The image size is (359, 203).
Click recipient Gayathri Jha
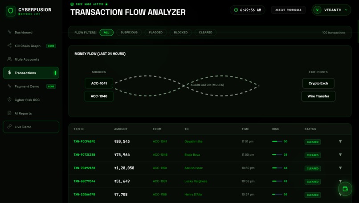tap(193, 141)
